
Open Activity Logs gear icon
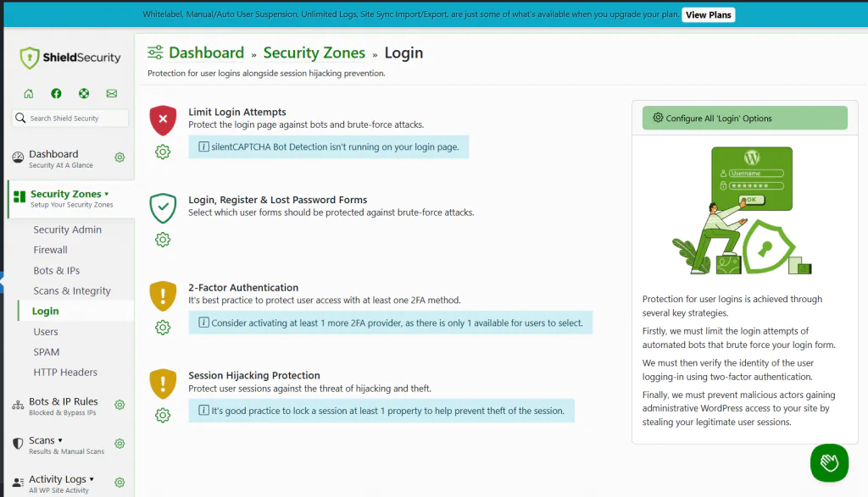click(120, 482)
